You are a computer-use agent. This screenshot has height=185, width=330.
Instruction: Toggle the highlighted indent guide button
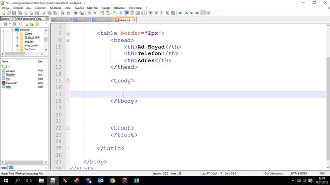pos(127,13)
